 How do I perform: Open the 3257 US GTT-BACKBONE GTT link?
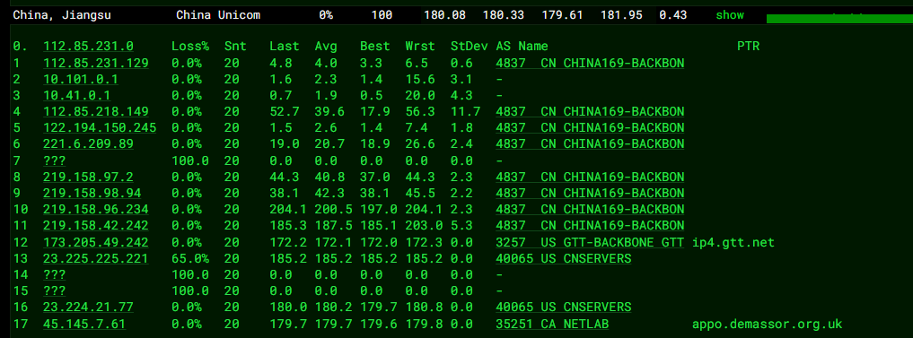[x=590, y=242]
